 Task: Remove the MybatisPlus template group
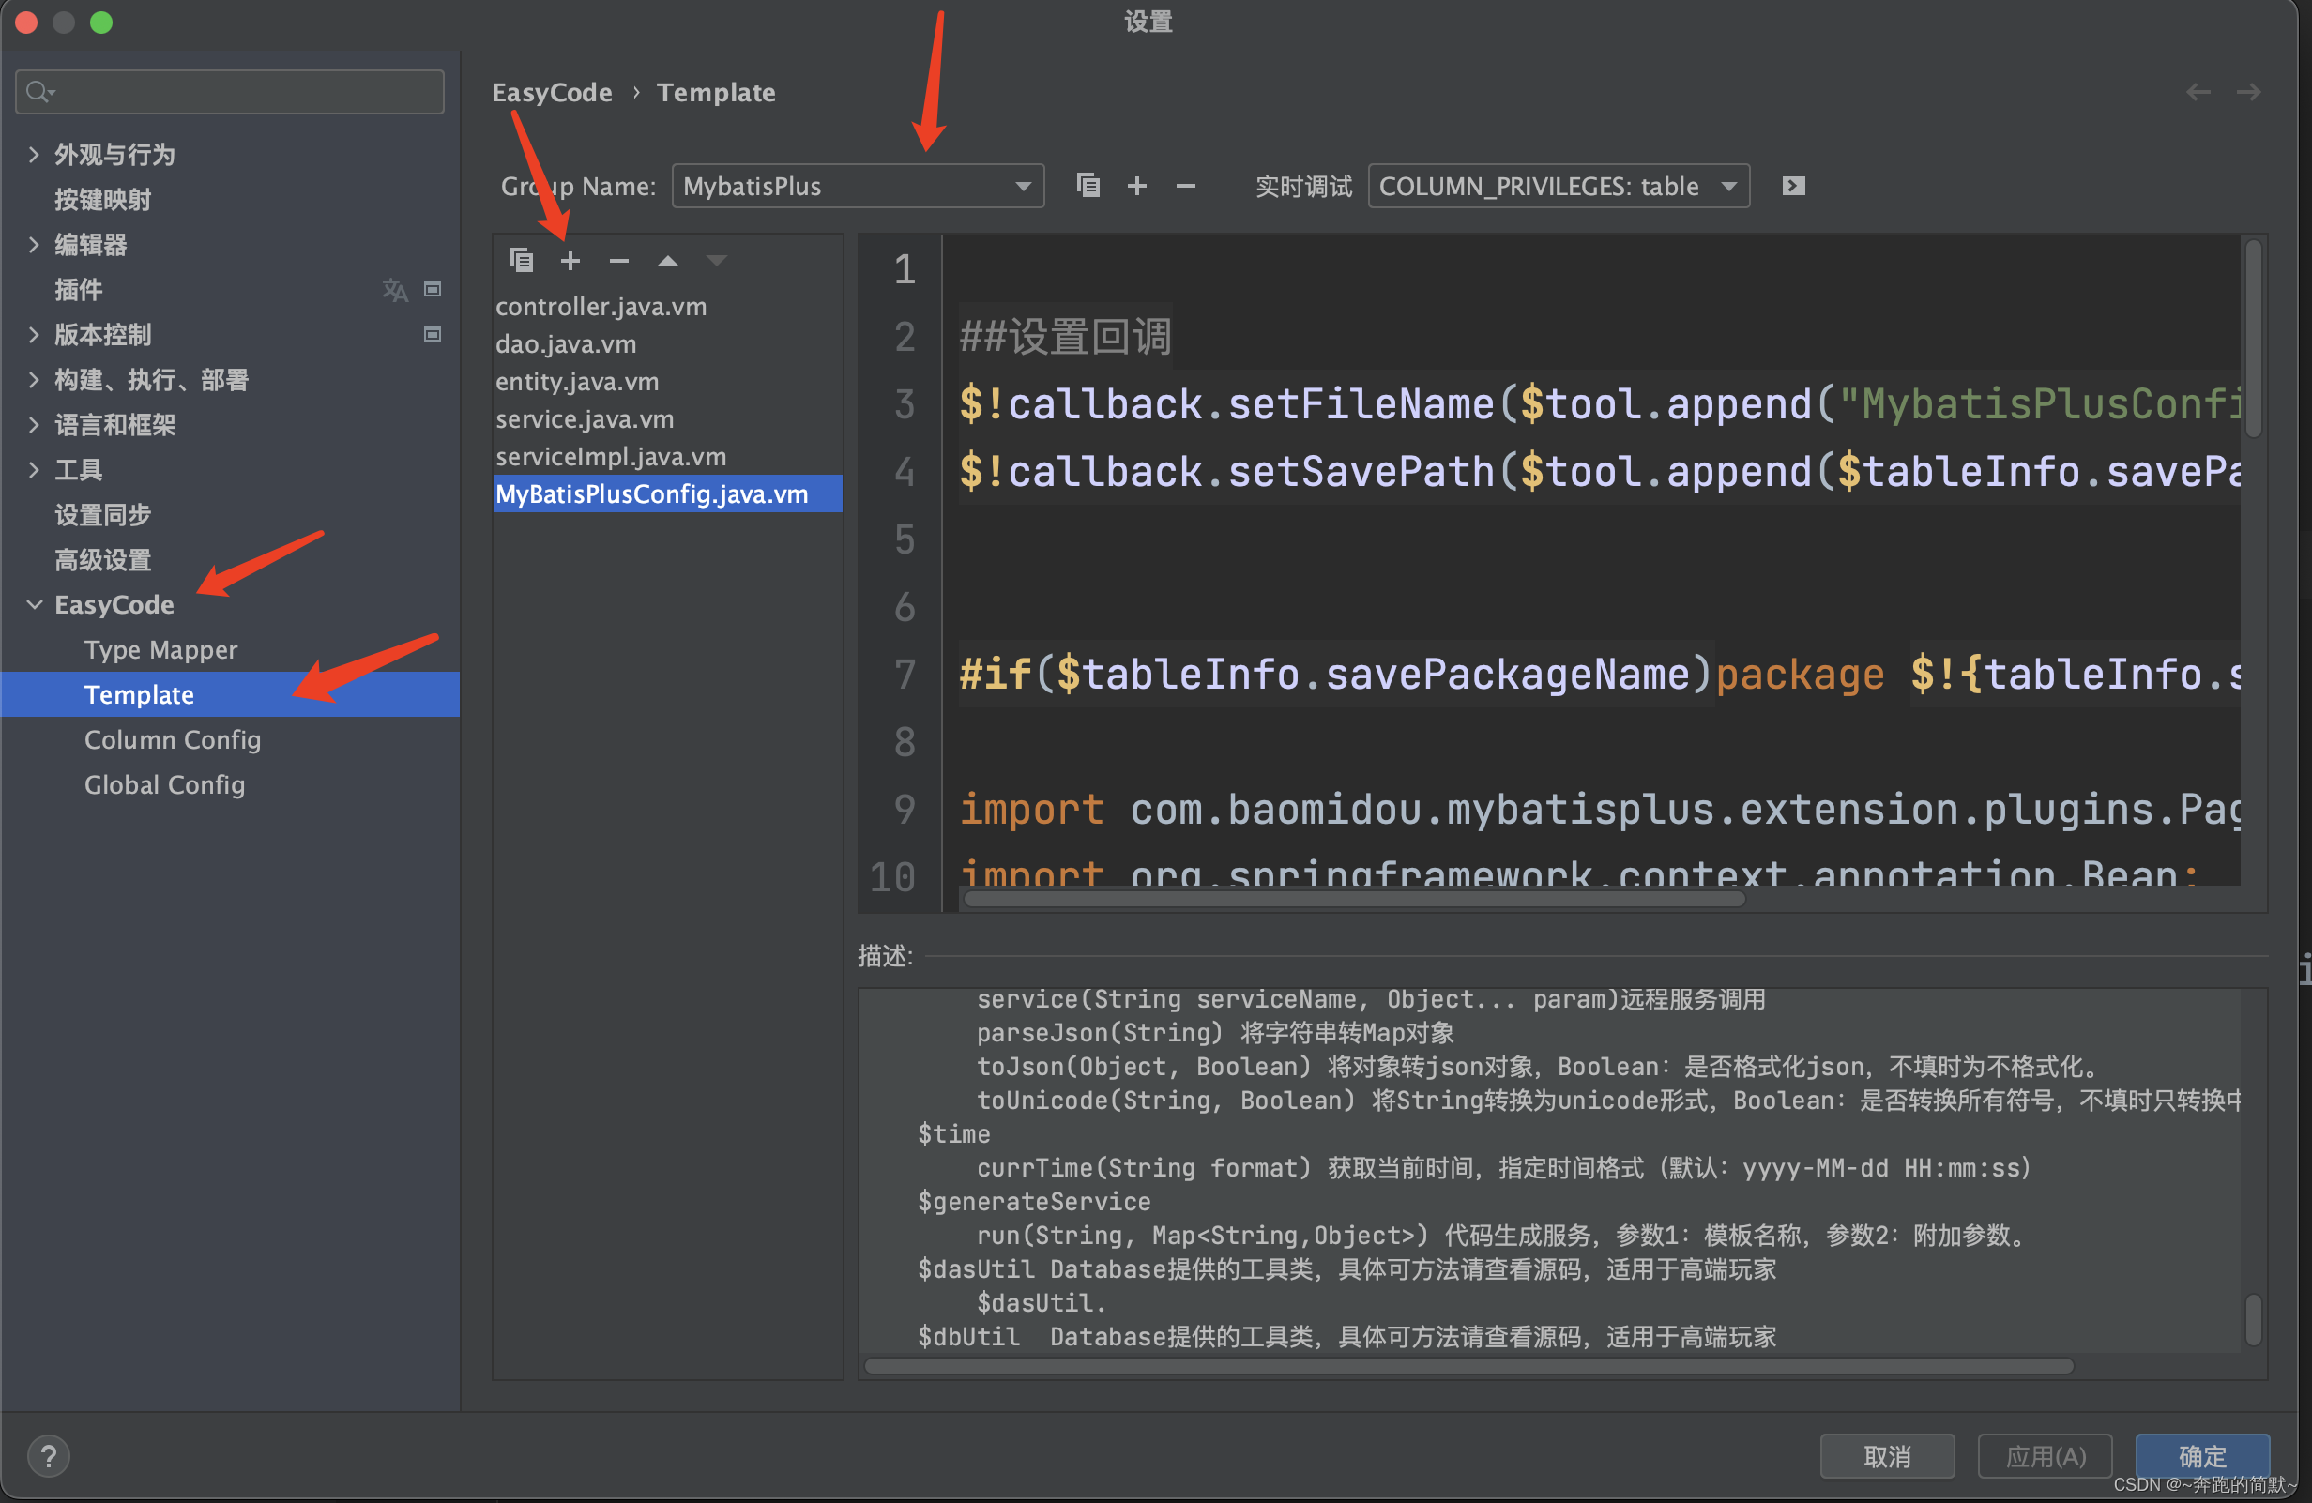pyautogui.click(x=1185, y=186)
